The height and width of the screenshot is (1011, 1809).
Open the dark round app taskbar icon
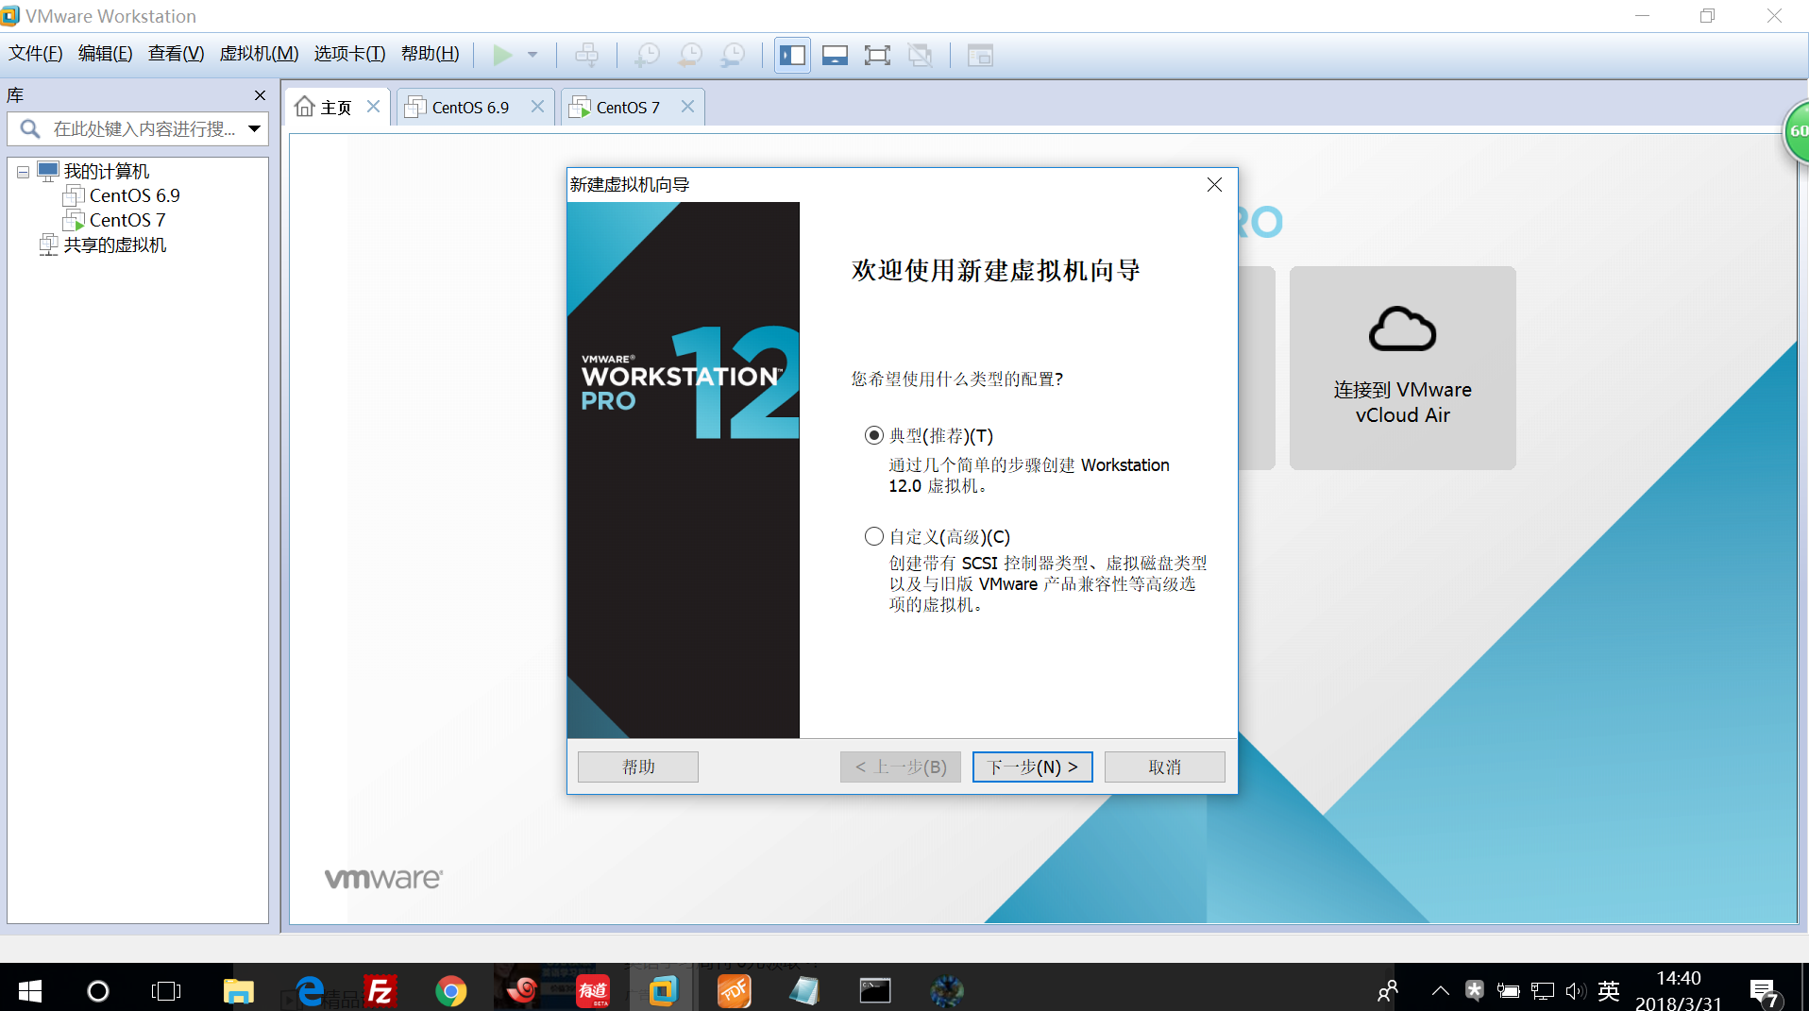(946, 990)
